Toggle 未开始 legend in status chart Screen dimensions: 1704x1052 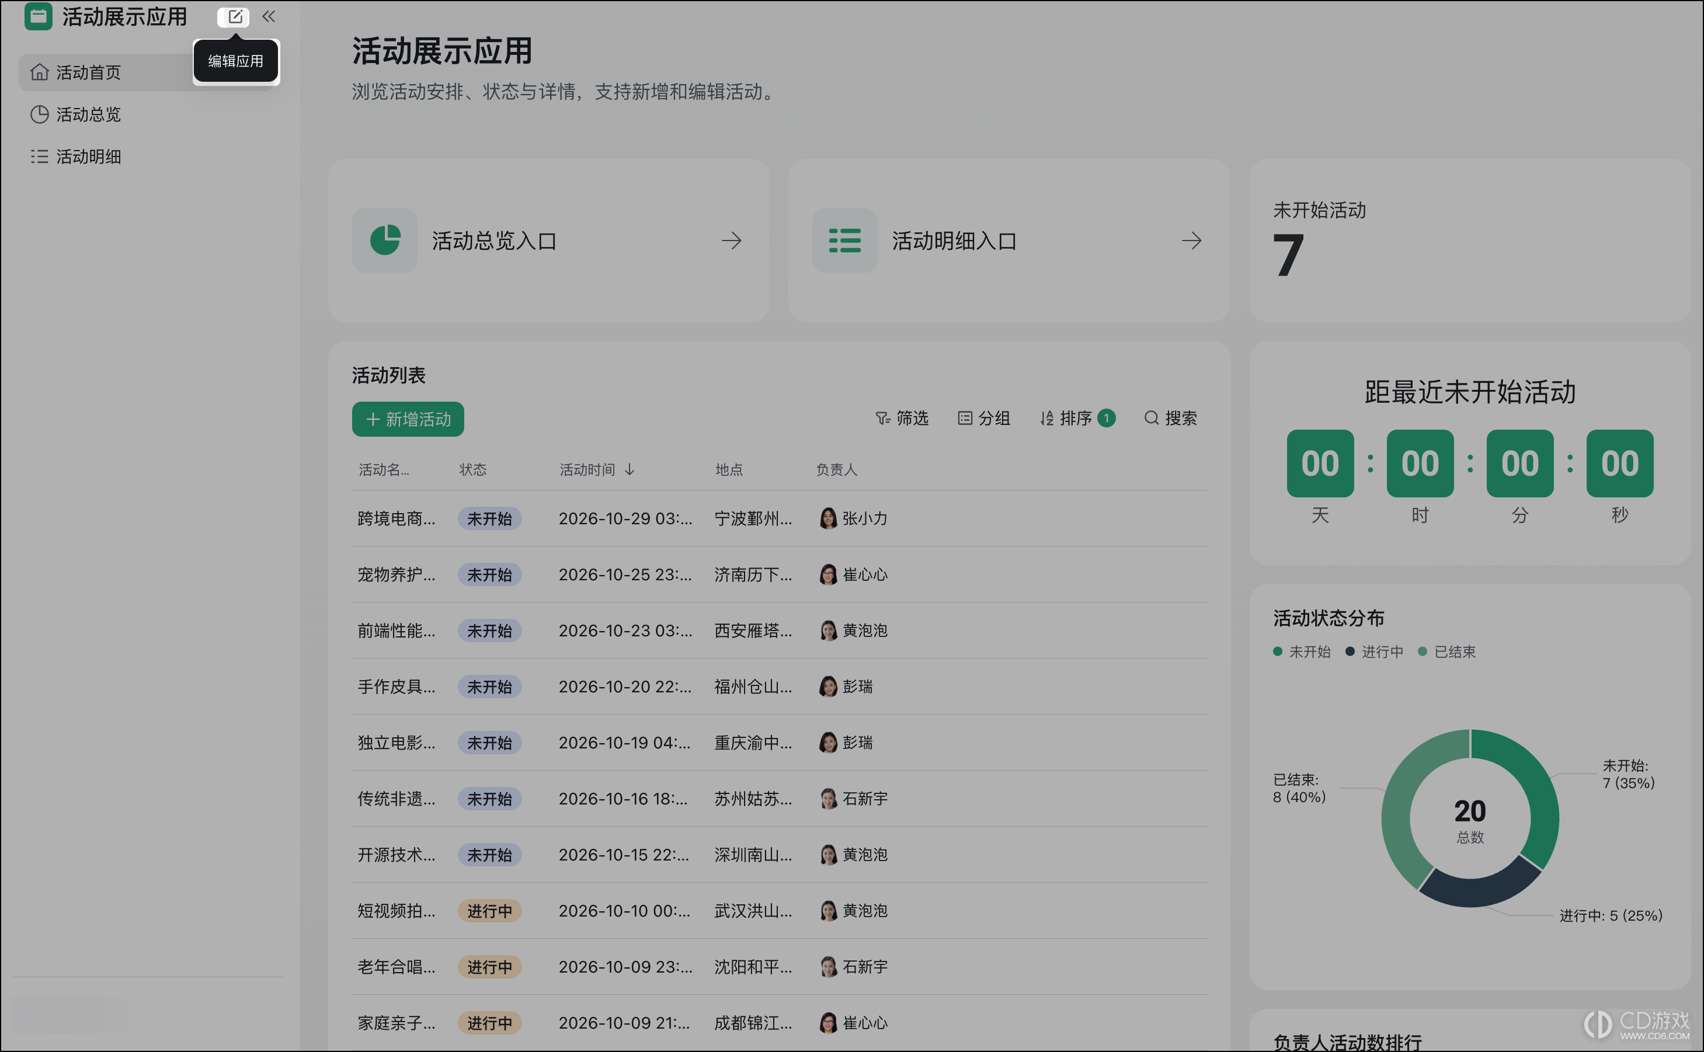pyautogui.click(x=1301, y=652)
